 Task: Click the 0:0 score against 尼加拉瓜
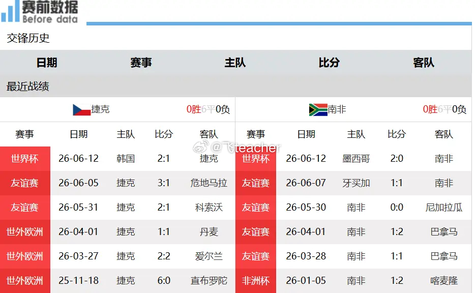(397, 208)
